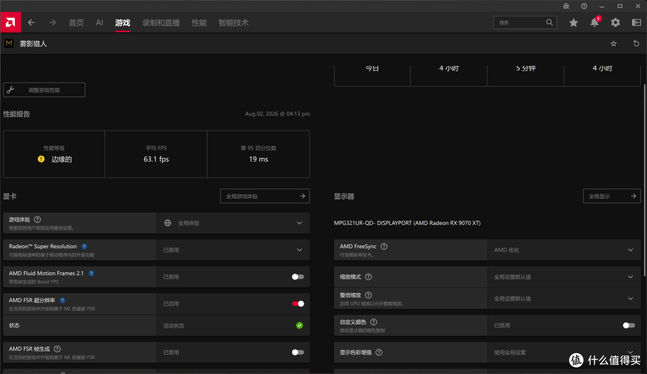The image size is (647, 374).
Task: Open the help question mark in title bar
Action: (584, 6)
